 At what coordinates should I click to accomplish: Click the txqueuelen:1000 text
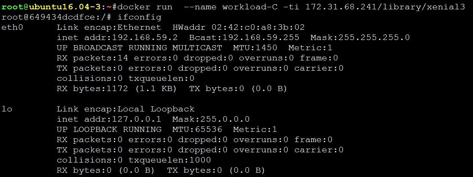tap(170, 160)
